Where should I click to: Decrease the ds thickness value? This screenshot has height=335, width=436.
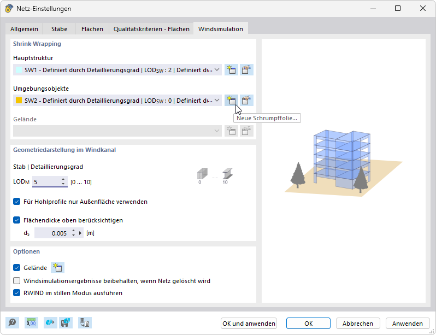click(73, 236)
